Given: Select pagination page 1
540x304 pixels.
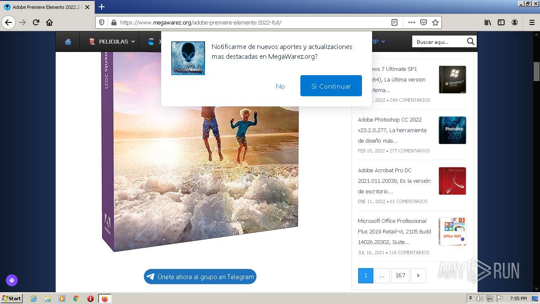Looking at the screenshot, I should tap(366, 275).
